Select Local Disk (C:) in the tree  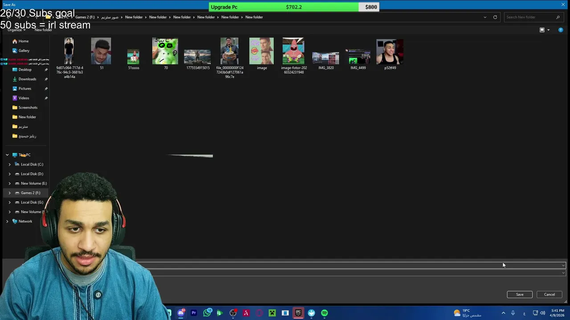(x=32, y=164)
